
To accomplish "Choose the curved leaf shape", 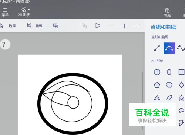I will (x=169, y=98).
